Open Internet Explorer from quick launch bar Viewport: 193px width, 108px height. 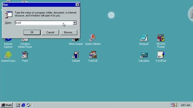pyautogui.click(x=23, y=105)
